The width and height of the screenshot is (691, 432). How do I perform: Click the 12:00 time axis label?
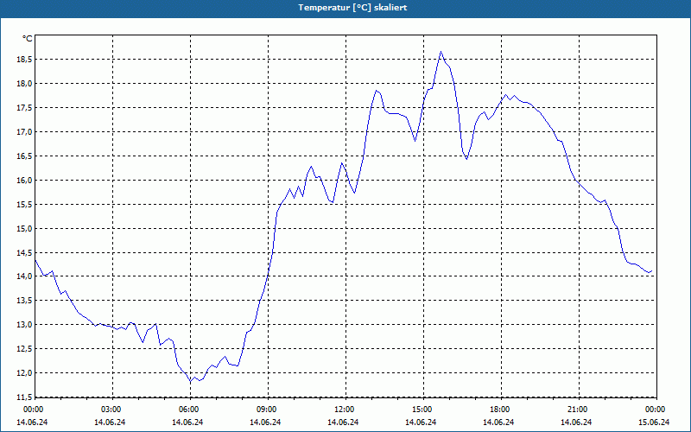(x=345, y=410)
